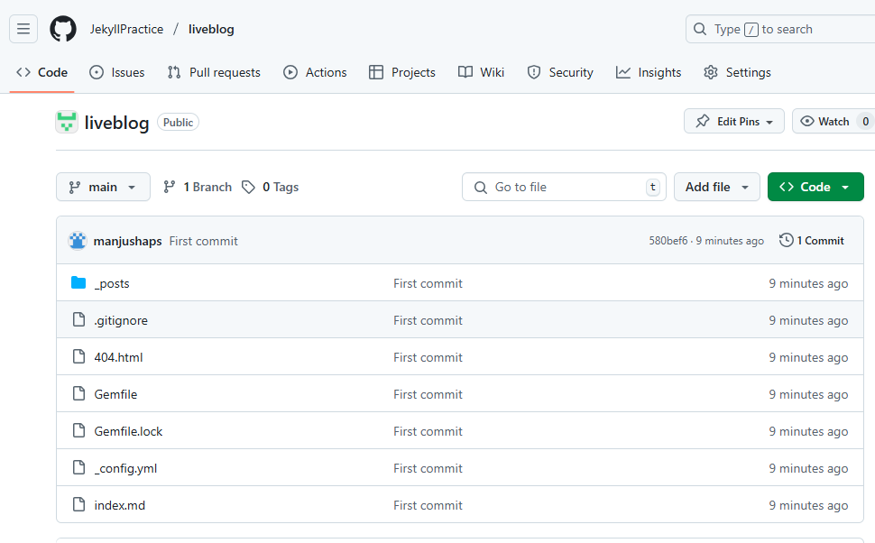875x543 pixels.
Task: View the 1 Commit history link
Action: coord(812,241)
